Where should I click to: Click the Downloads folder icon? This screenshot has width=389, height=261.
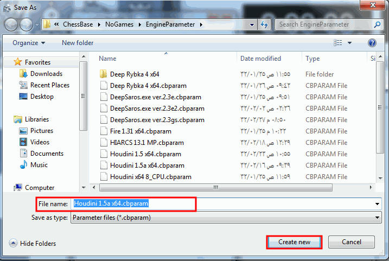pyautogui.click(x=23, y=74)
